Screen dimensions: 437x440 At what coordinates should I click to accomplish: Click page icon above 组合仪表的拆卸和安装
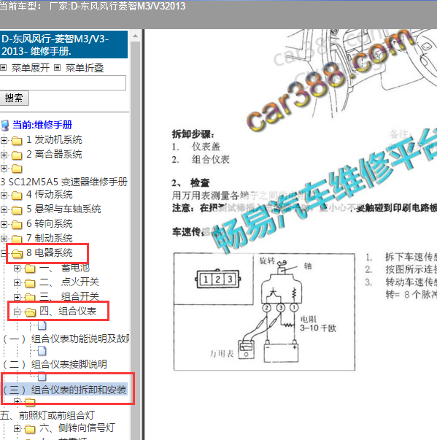click(42, 377)
